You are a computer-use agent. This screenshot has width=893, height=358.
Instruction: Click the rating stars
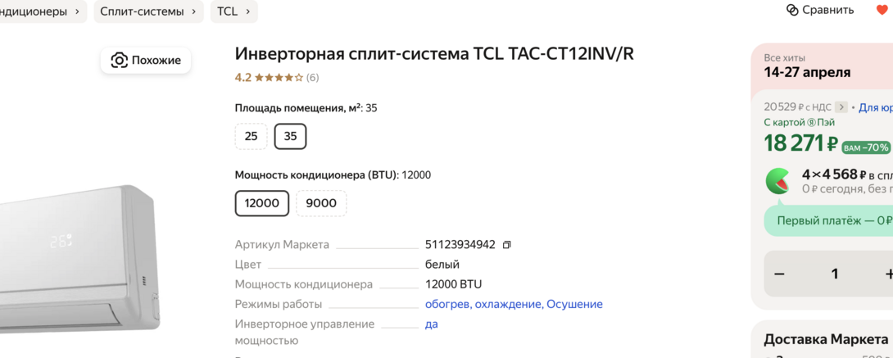coord(279,78)
